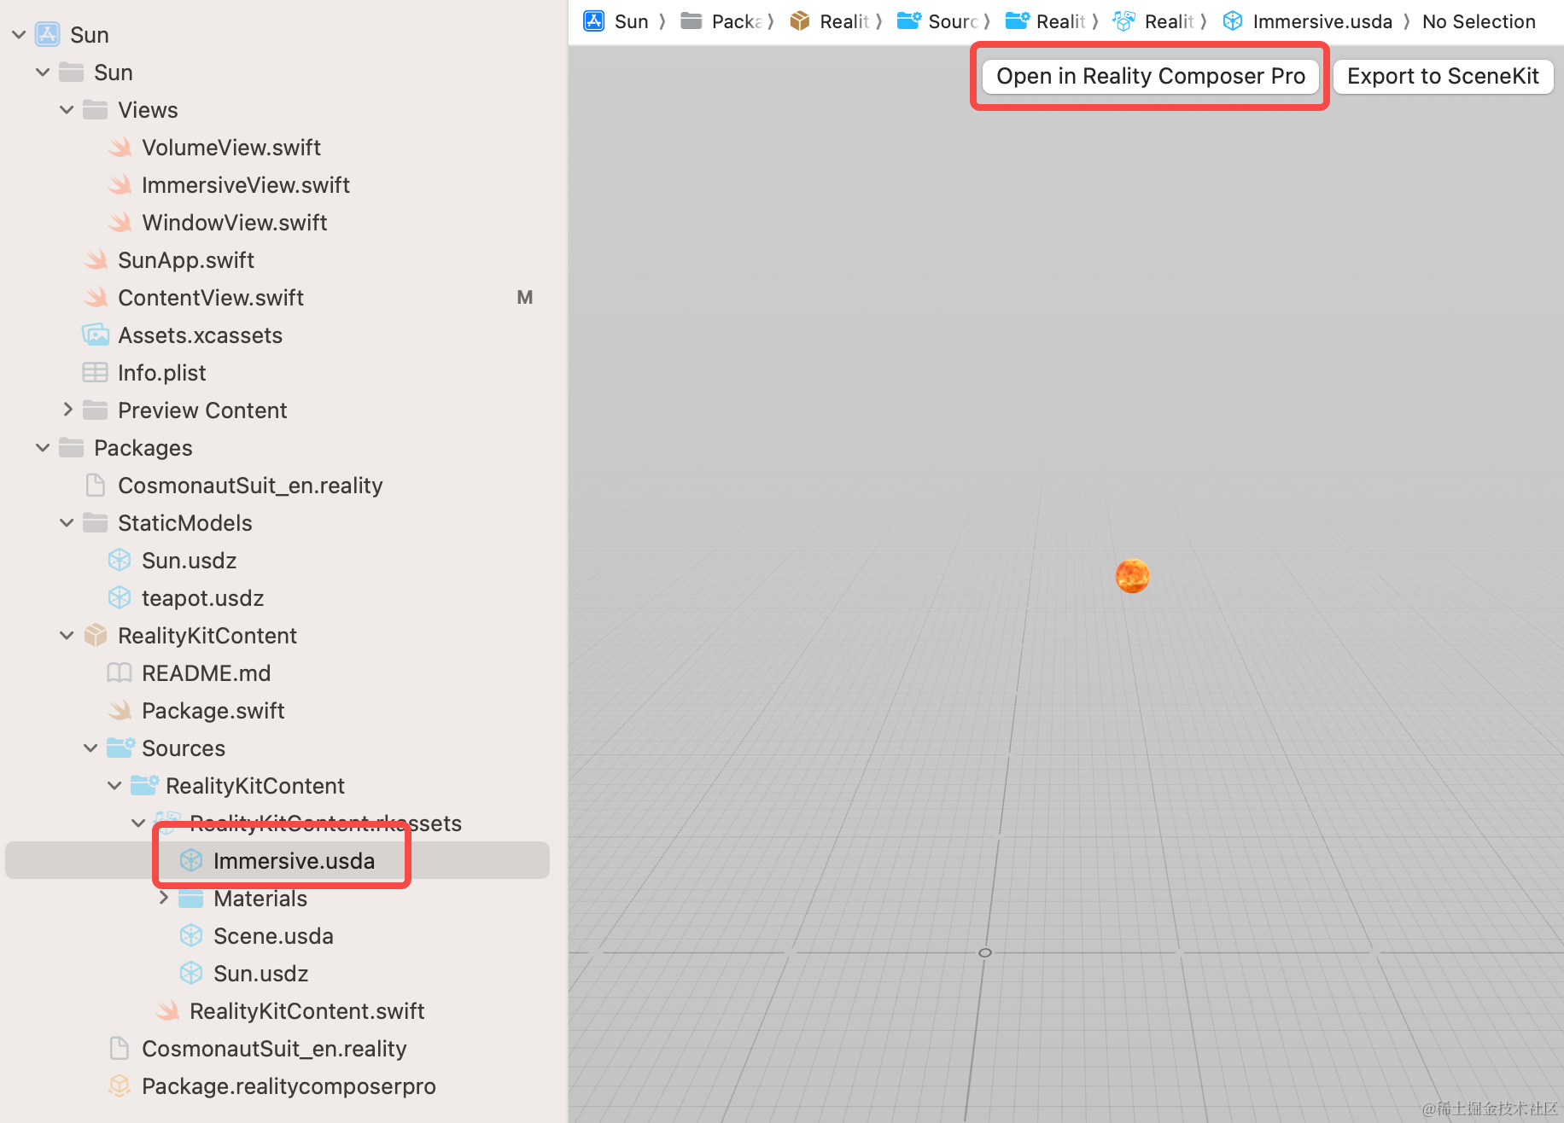The image size is (1564, 1123).
Task: Select Scene.usda file
Action: (x=273, y=936)
